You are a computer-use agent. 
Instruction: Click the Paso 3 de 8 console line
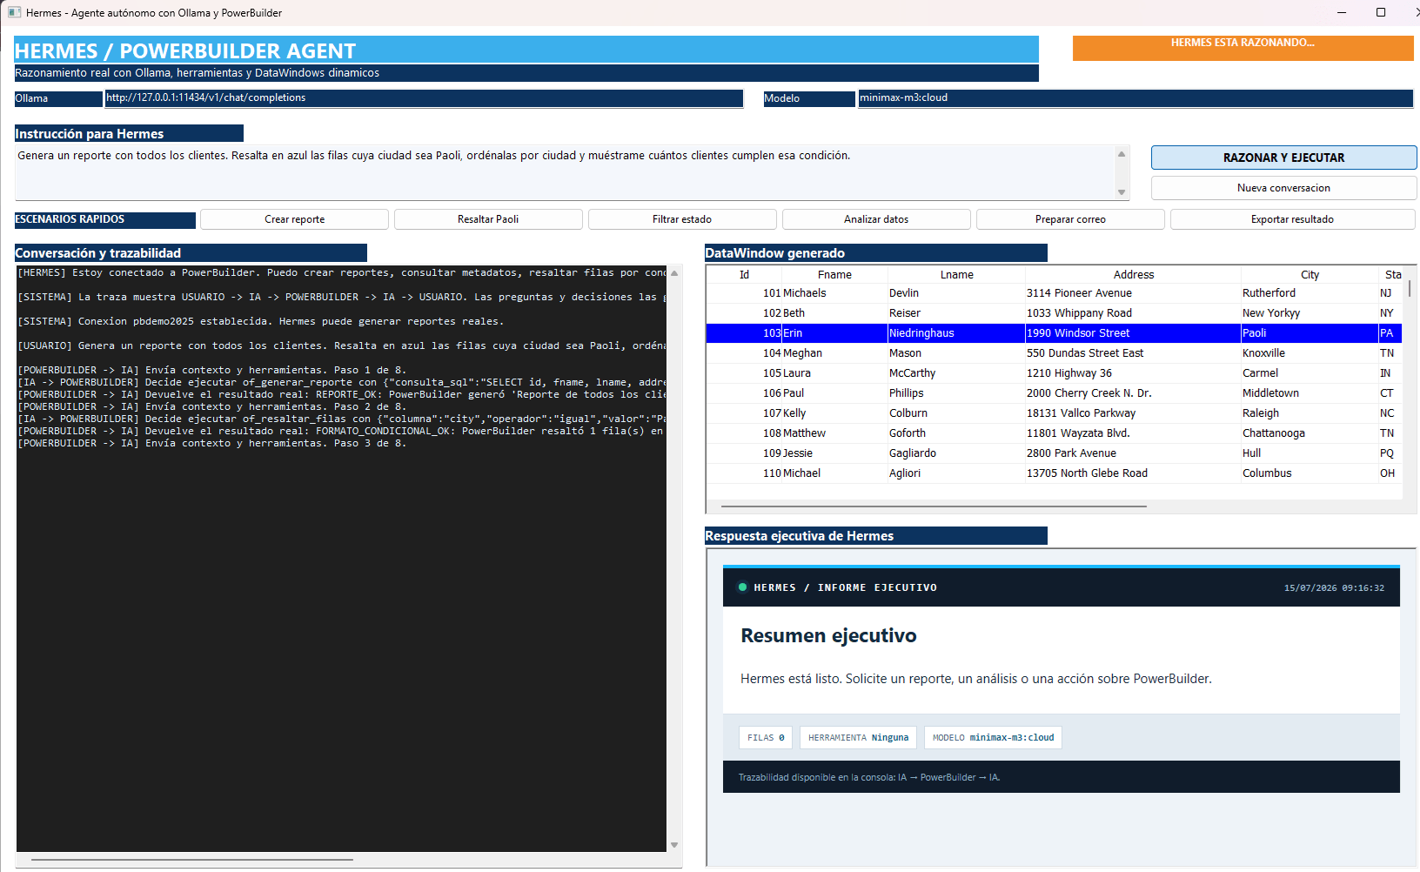point(211,444)
